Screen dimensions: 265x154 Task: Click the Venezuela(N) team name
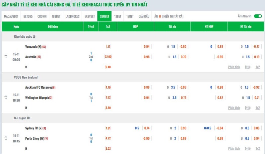pos(33,47)
